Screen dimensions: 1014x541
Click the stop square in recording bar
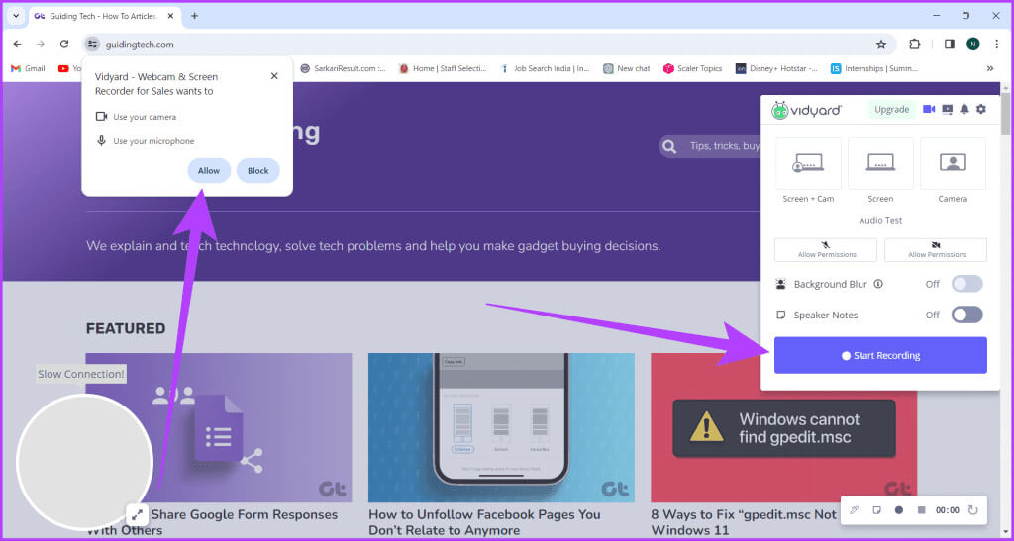point(922,510)
